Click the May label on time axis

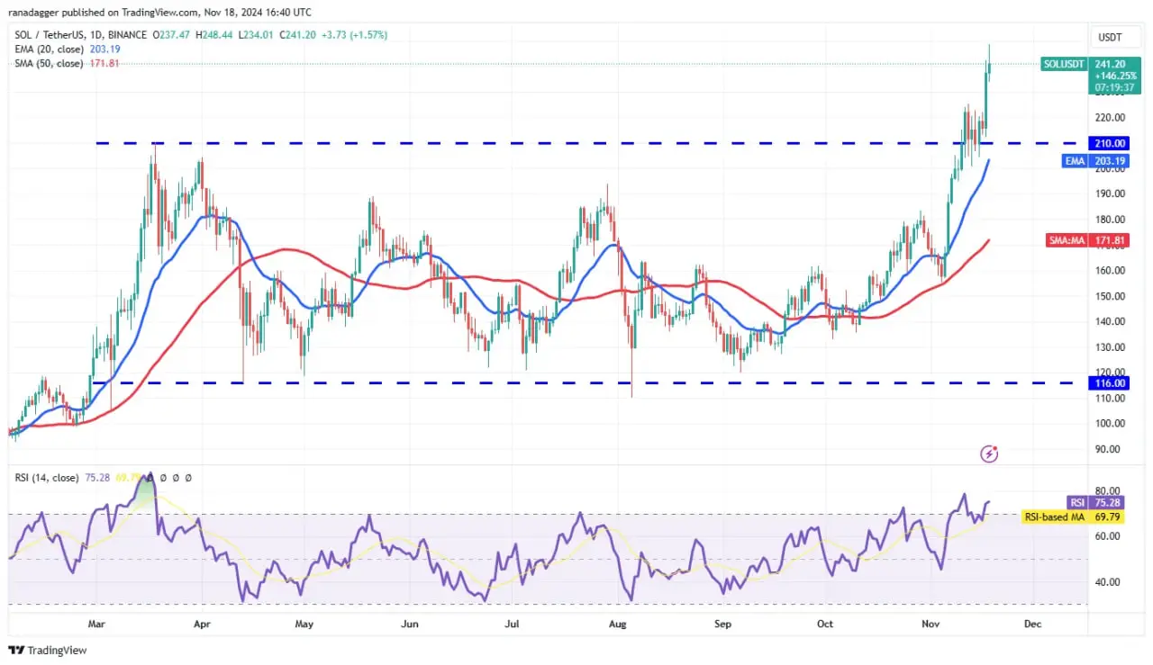(x=304, y=623)
